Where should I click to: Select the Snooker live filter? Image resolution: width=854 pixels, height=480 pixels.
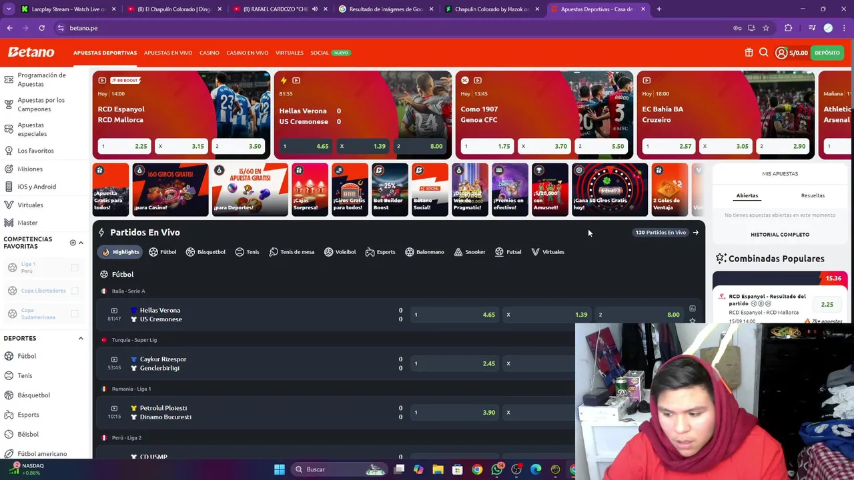(470, 252)
